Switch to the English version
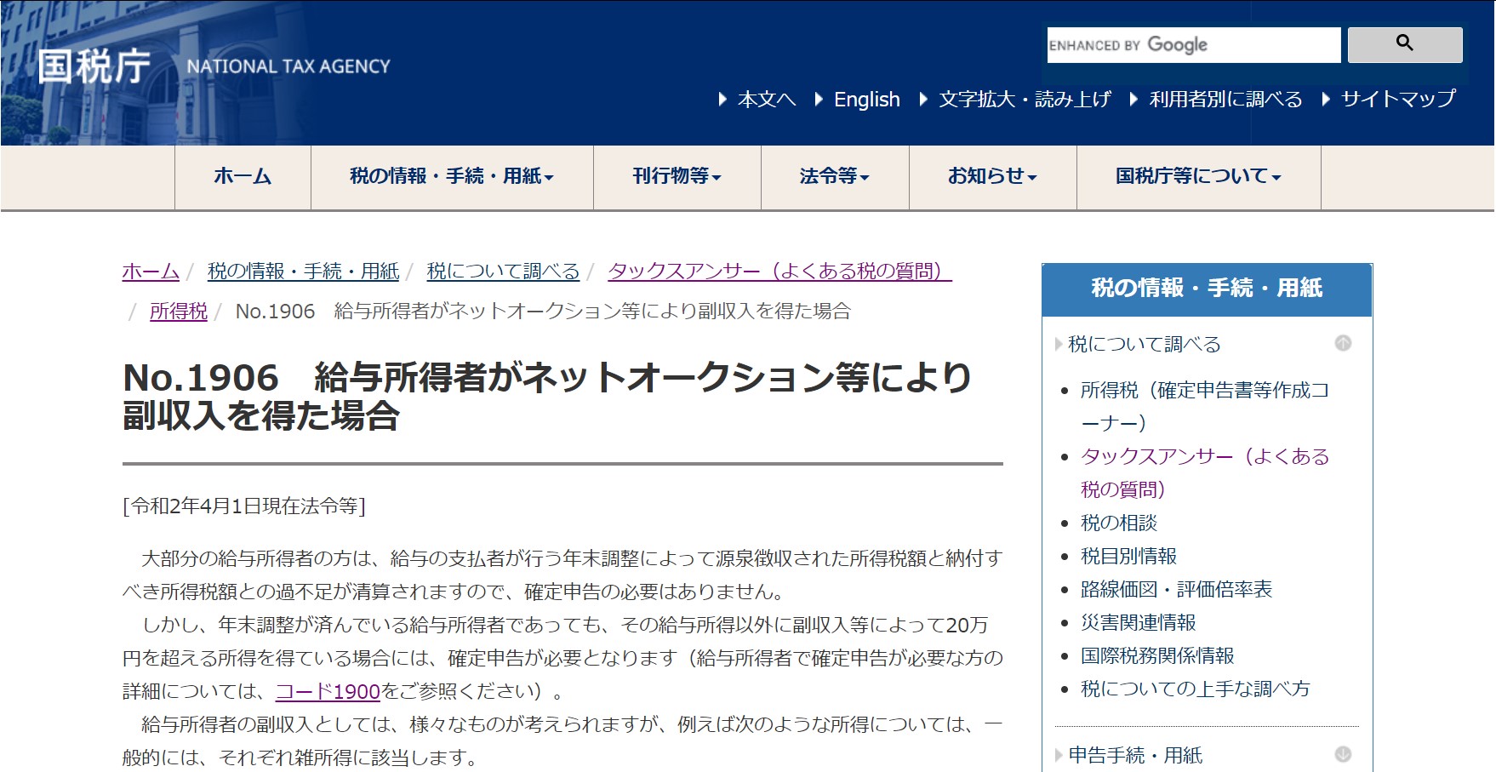Image resolution: width=1496 pixels, height=772 pixels. coord(866,100)
